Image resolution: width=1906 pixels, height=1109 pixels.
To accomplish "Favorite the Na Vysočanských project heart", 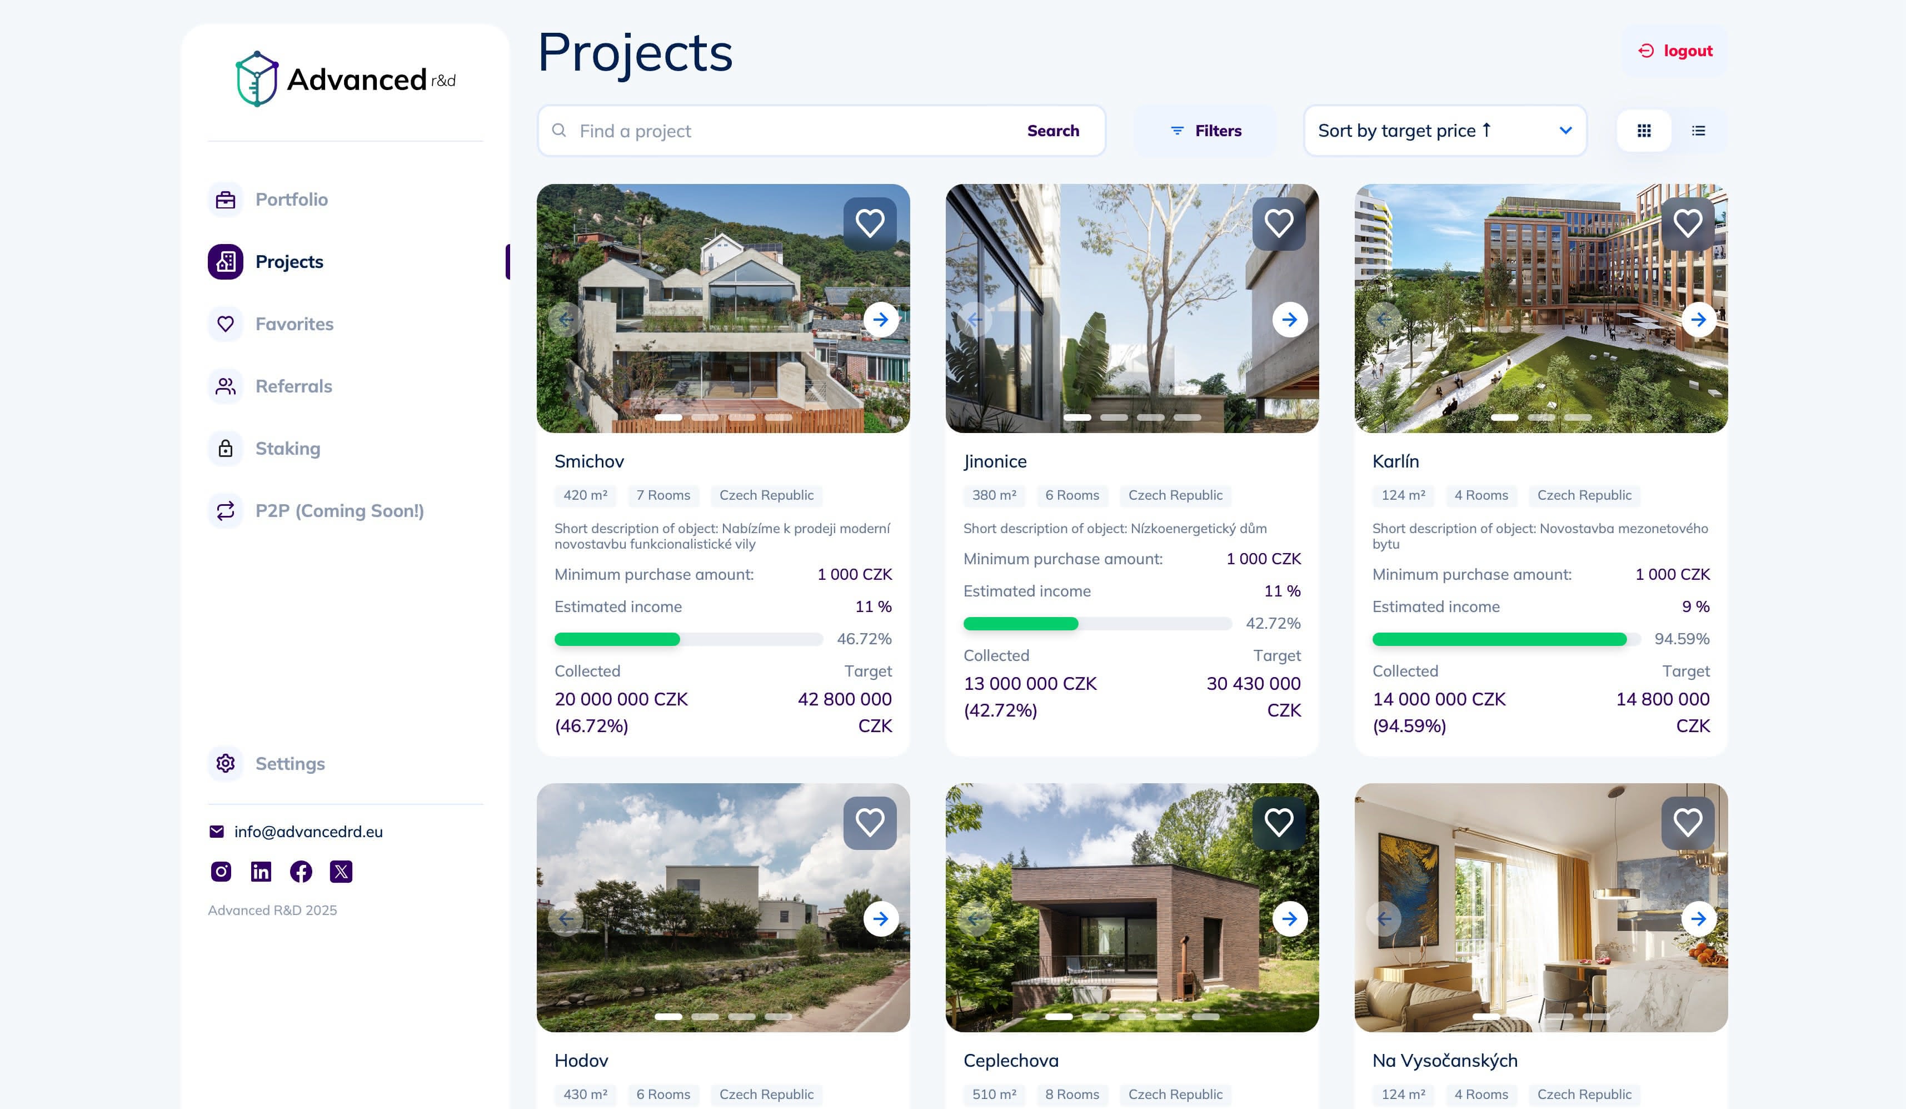I will click(x=1688, y=822).
